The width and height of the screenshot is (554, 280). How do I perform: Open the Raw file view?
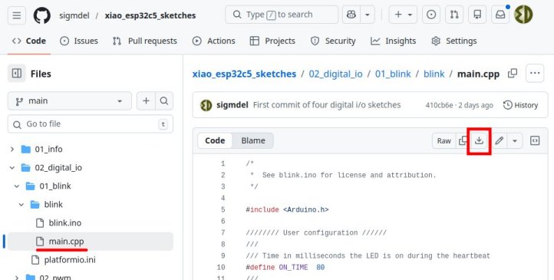coord(444,141)
